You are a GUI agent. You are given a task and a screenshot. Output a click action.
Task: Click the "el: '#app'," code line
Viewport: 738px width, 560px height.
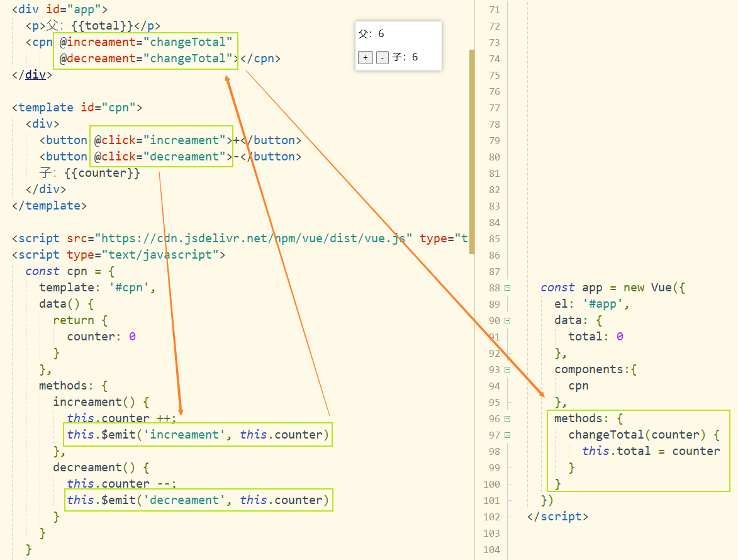(591, 304)
